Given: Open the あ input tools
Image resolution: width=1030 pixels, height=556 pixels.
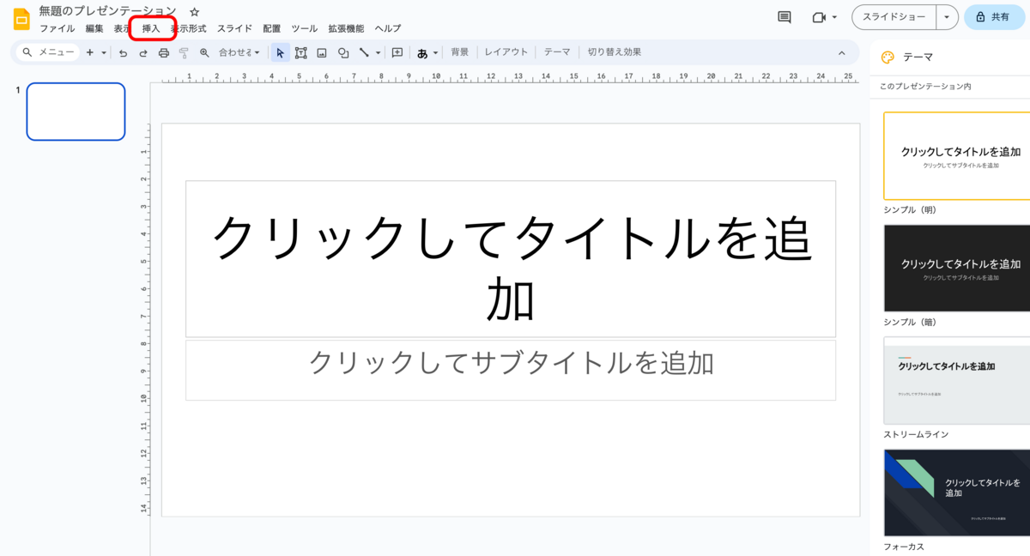Looking at the screenshot, I should point(422,52).
